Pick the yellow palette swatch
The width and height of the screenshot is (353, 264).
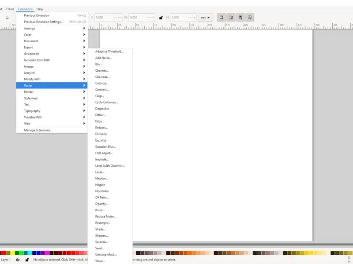(13, 253)
